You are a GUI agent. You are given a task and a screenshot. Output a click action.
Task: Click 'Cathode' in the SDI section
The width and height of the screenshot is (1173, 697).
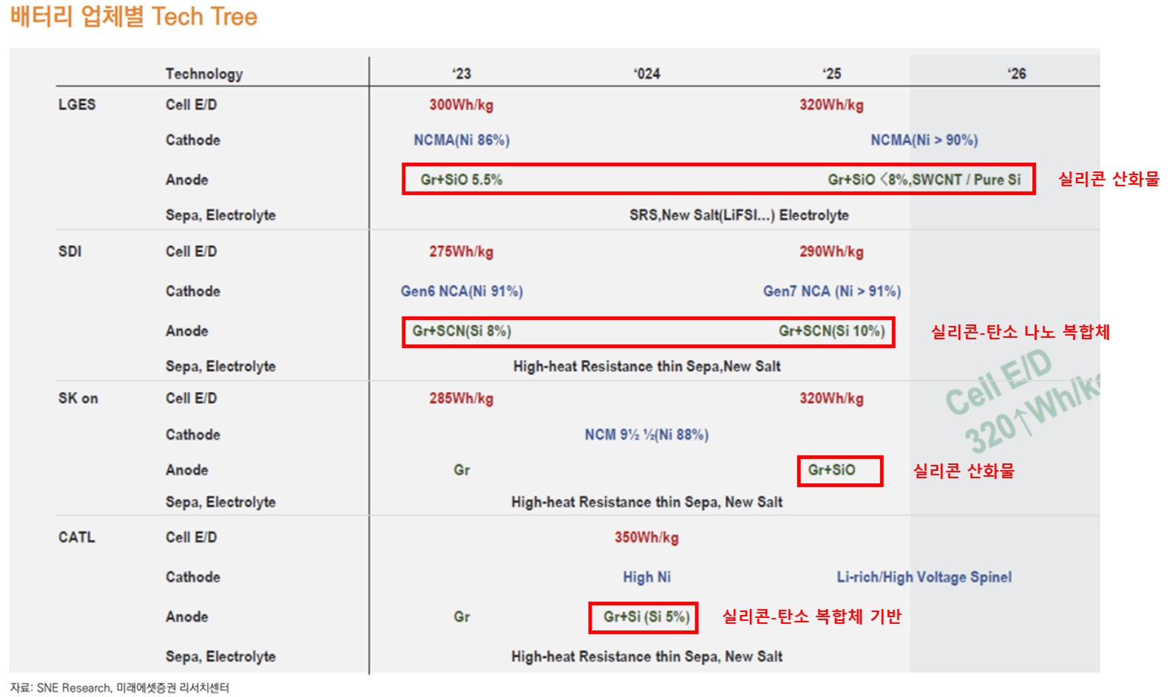[192, 291]
